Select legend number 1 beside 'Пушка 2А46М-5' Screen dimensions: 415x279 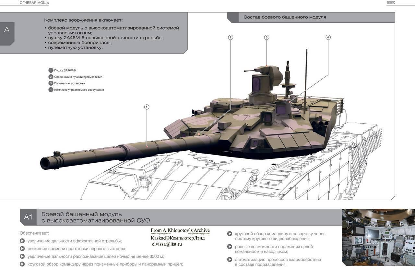pos(51,70)
